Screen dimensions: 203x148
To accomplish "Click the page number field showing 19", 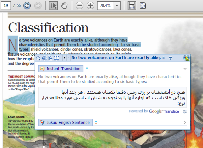I will (7, 6).
